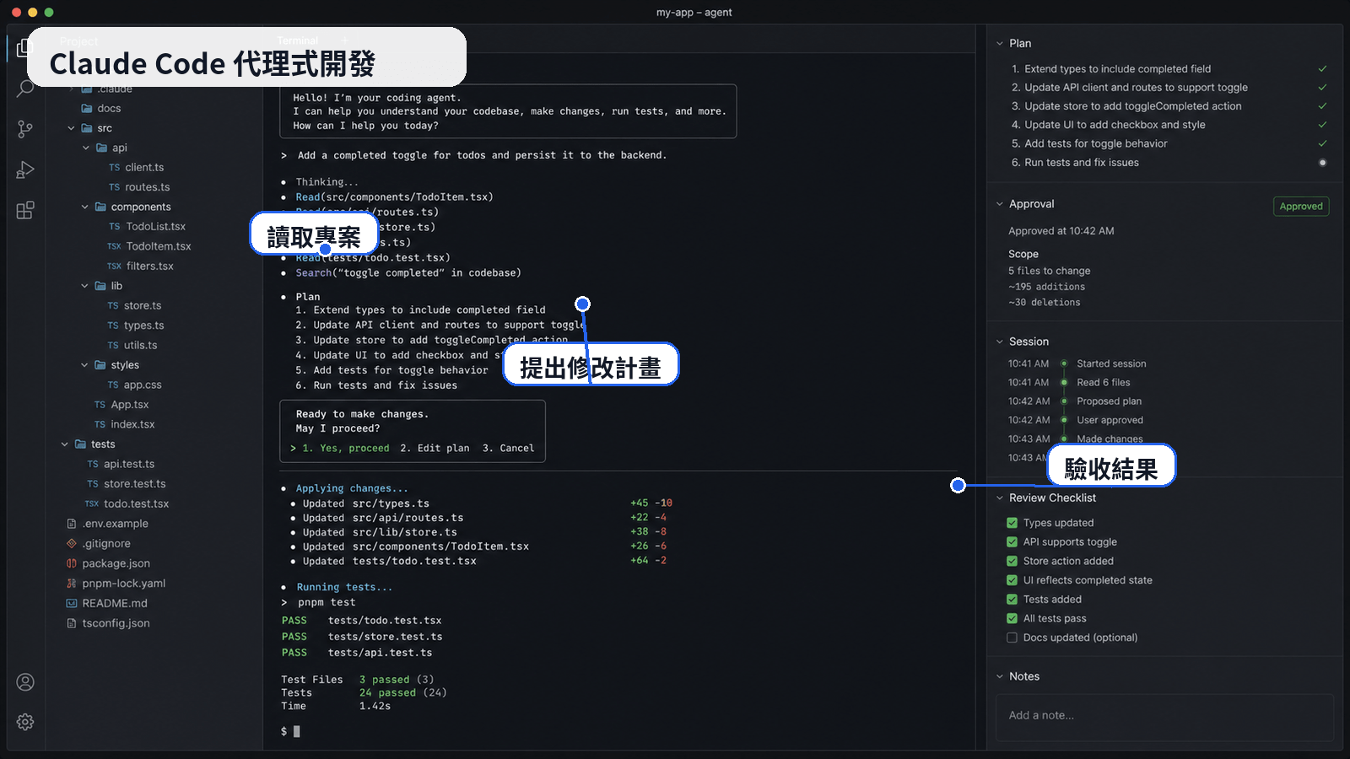Collapse the src folder
Viewport: 1350px width, 759px height.
click(71, 128)
